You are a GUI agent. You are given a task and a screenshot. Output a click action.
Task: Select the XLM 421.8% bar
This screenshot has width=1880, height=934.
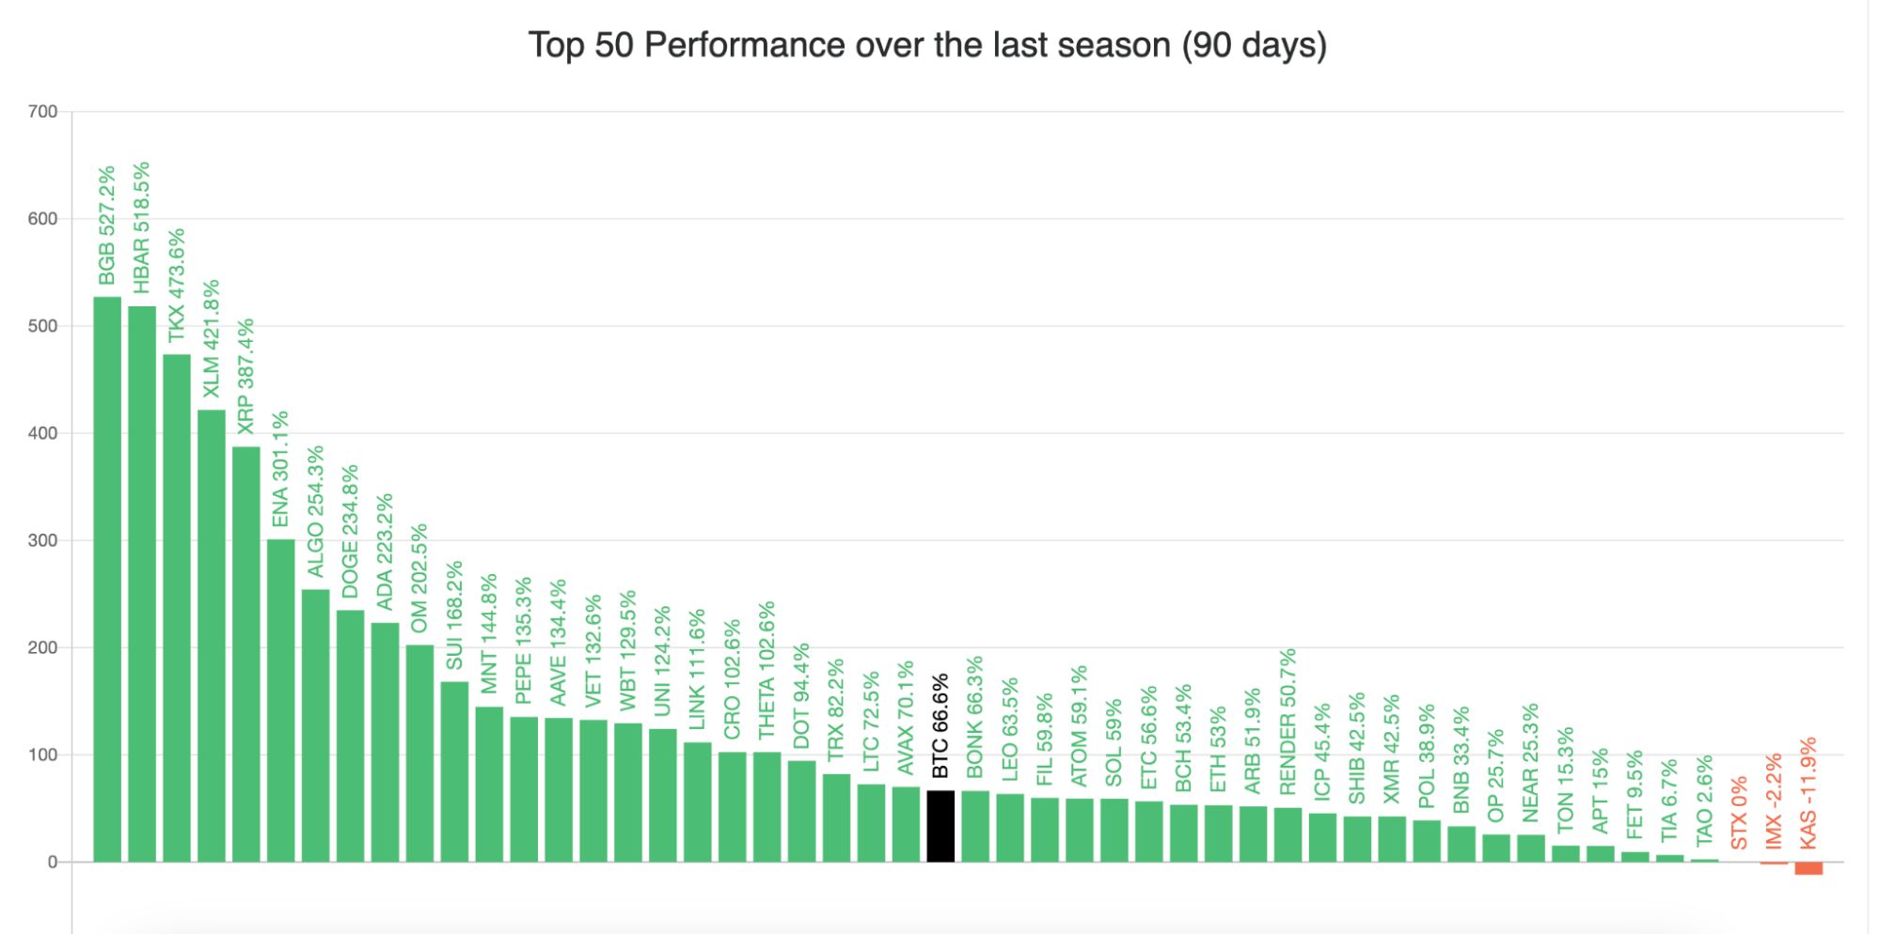point(212,635)
